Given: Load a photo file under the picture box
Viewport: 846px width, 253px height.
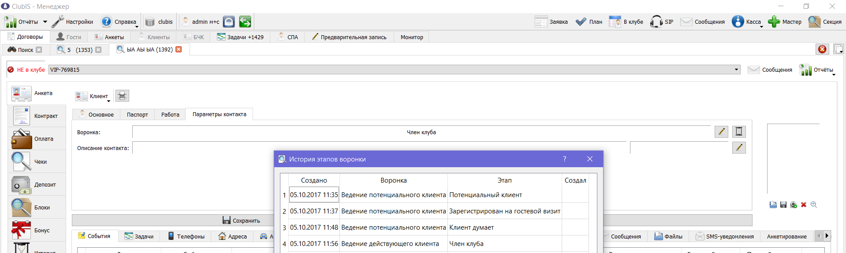Looking at the screenshot, I should 773,205.
